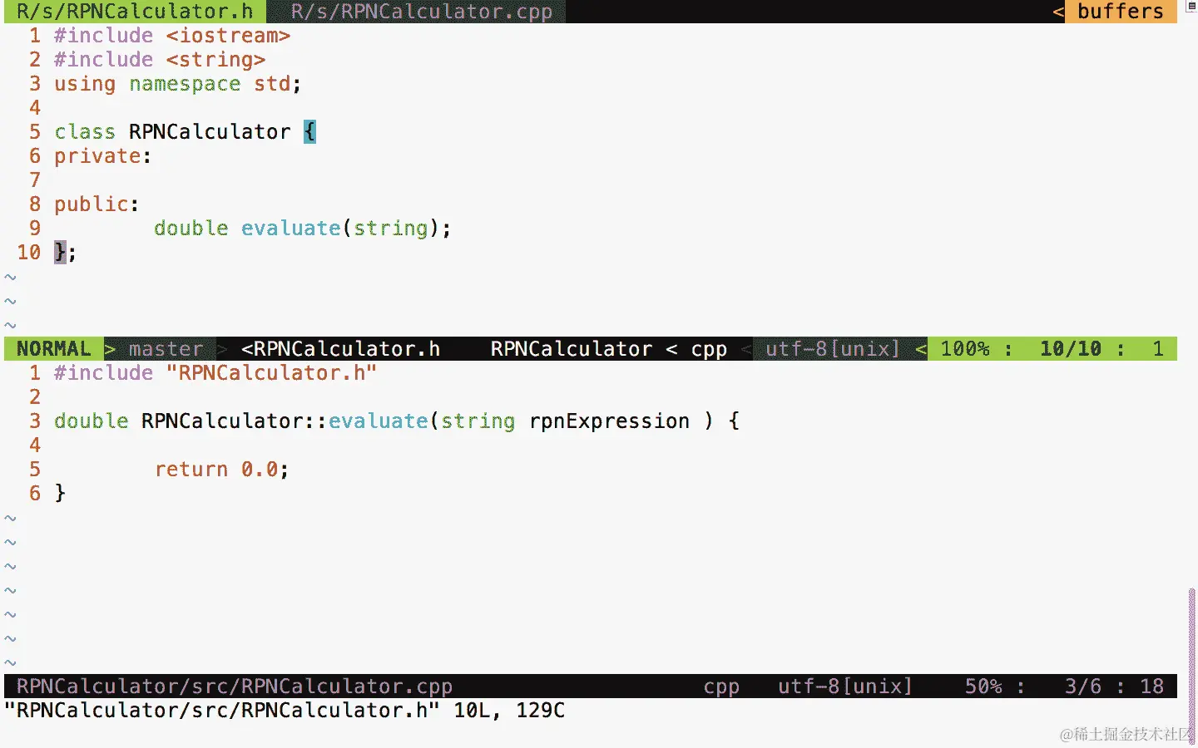Image resolution: width=1198 pixels, height=748 pixels.
Task: Click the utf-8[unix] segment in the upper status line
Action: [x=833, y=349]
